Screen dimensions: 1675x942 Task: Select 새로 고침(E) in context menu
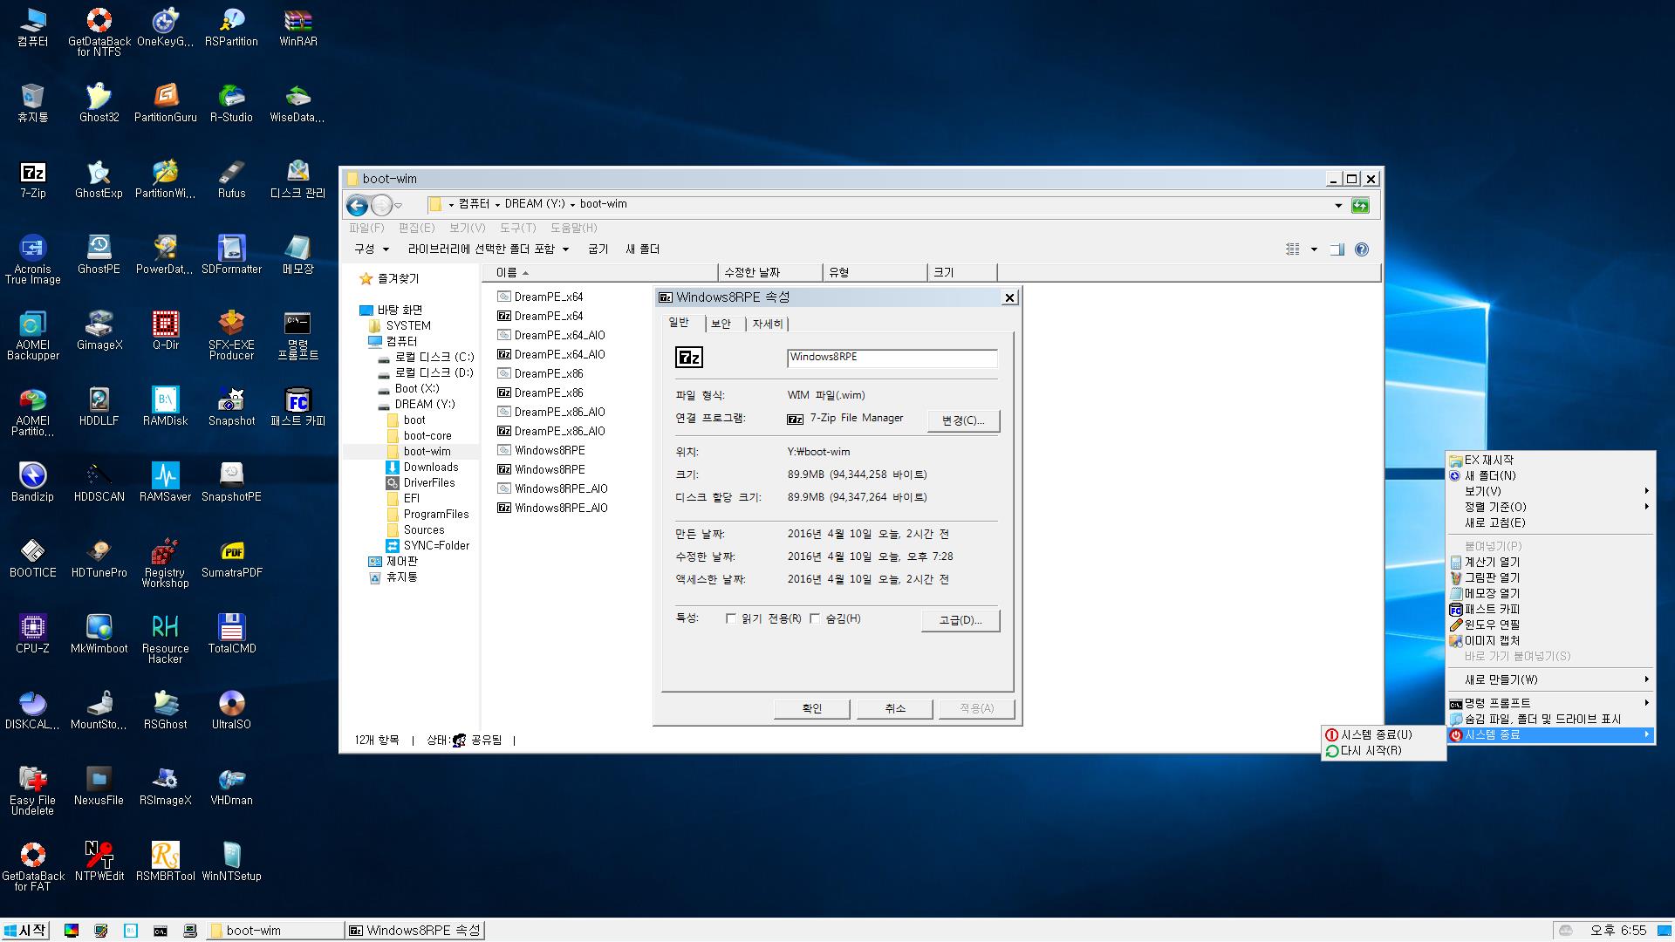pyautogui.click(x=1550, y=522)
